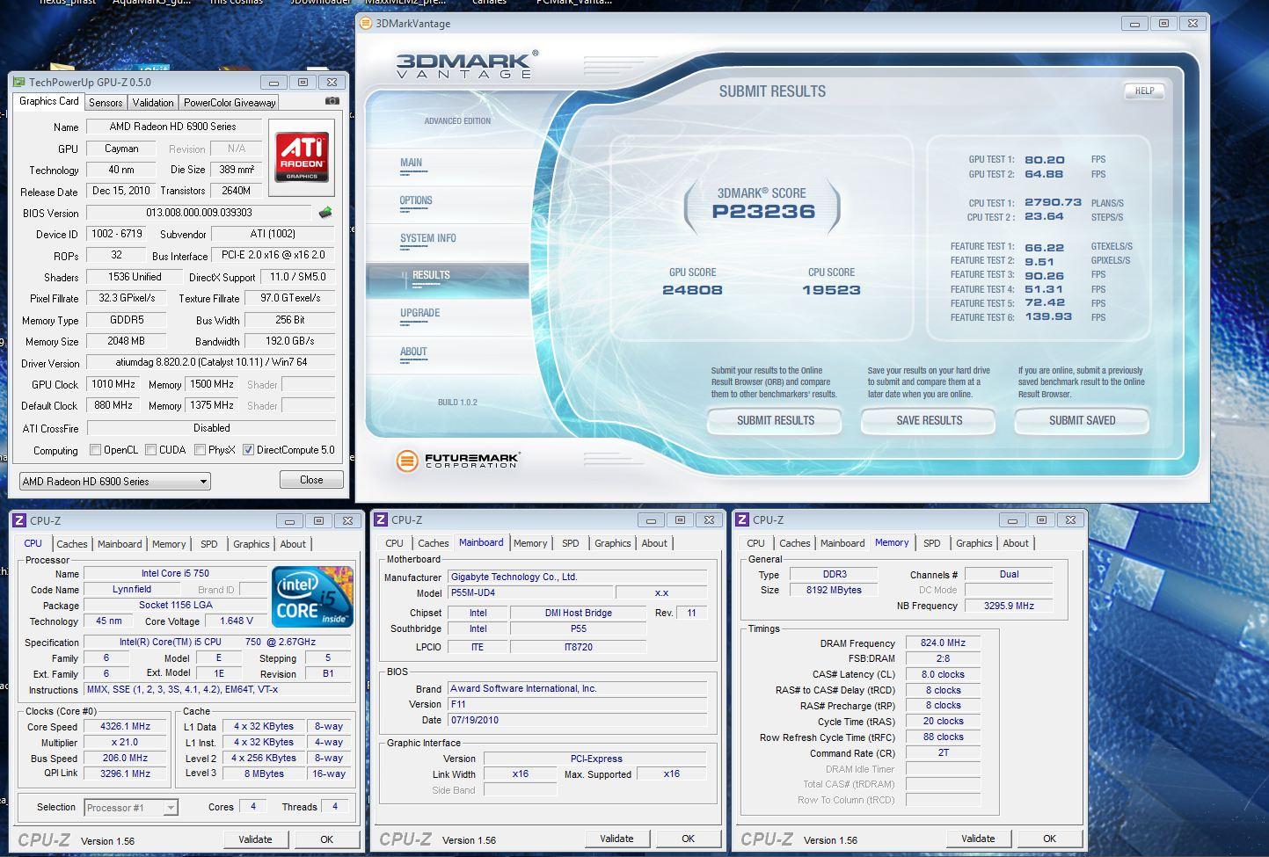
Task: Open the MAIN section in 3DMark Vantage
Action: [411, 163]
